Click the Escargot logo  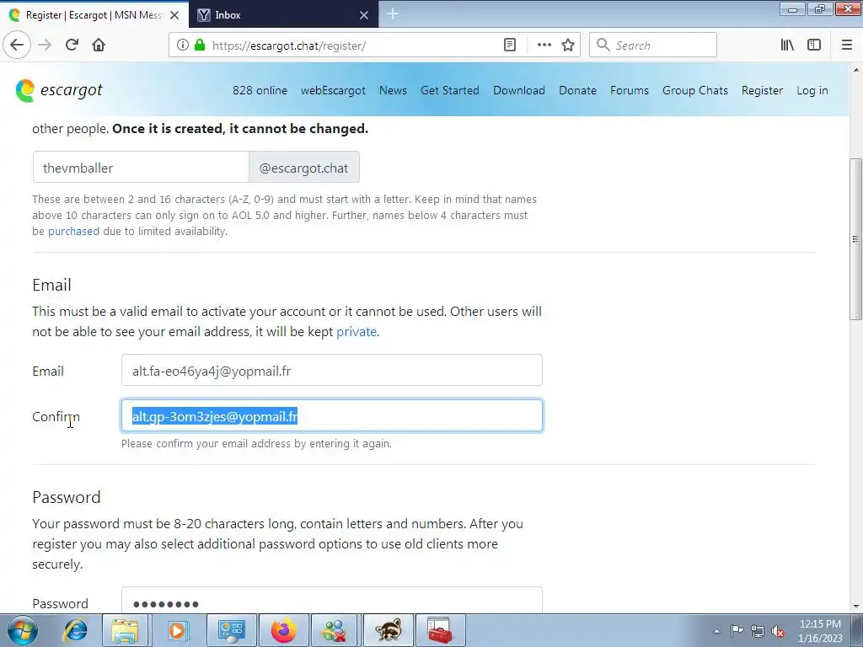59,90
